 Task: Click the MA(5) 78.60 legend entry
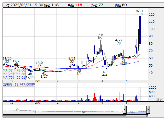pyautogui.click(x=14, y=70)
